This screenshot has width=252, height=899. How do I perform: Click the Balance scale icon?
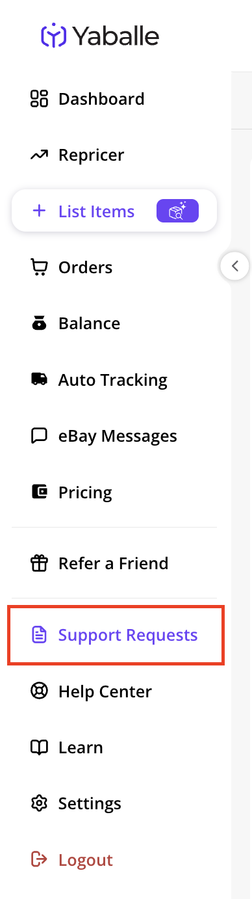40,323
